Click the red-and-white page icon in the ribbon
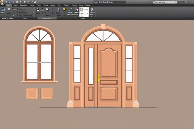The image size is (194, 129). pyautogui.click(x=38, y=10)
